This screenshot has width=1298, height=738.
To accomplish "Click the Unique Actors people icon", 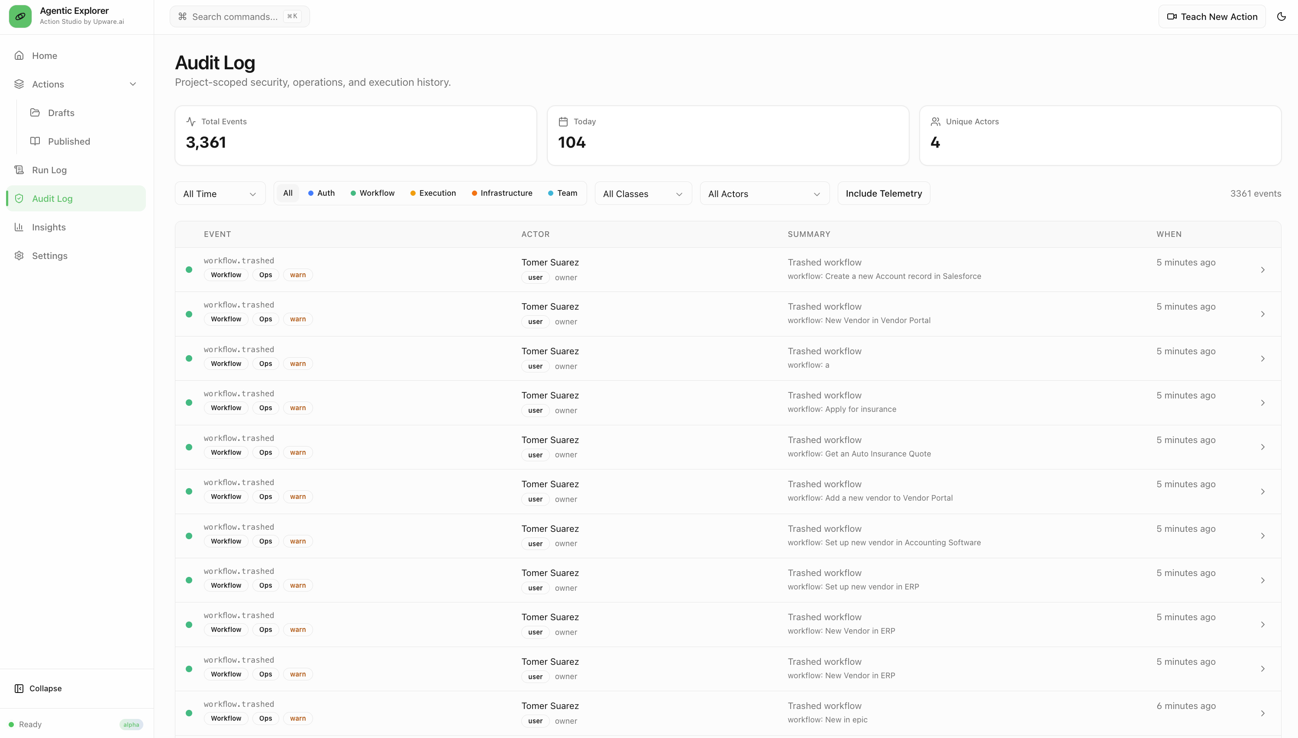I will pos(935,122).
